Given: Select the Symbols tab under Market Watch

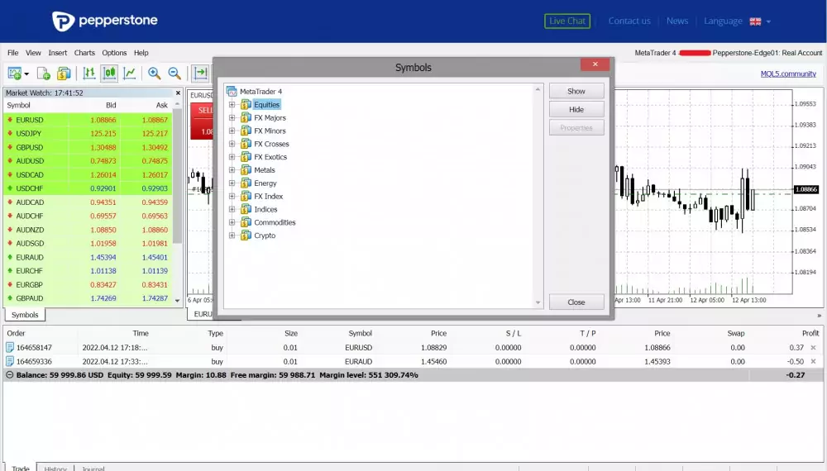Looking at the screenshot, I should 25,315.
